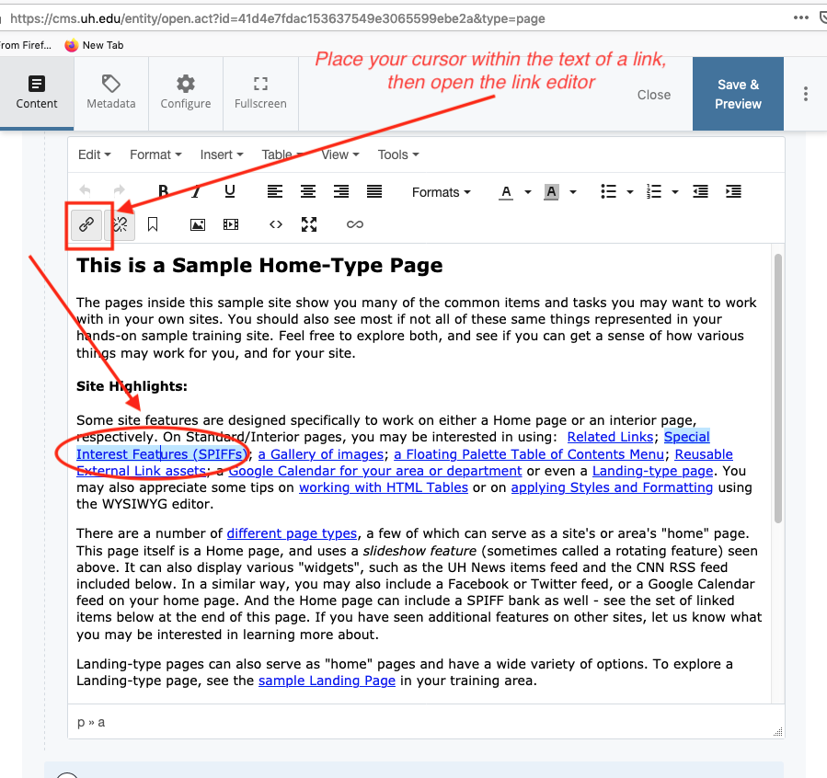The height and width of the screenshot is (778, 827).
Task: Justify the text
Action: tap(374, 191)
